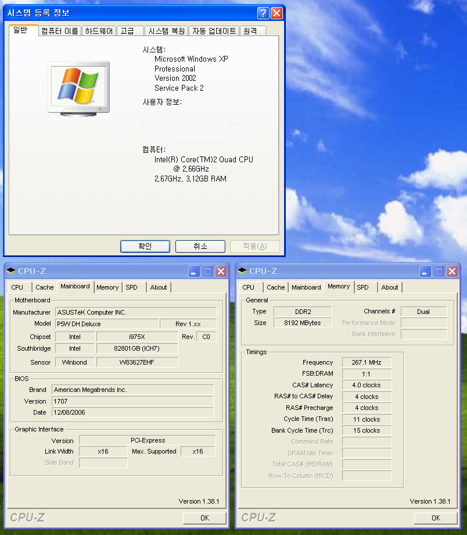This screenshot has width=467, height=535.
Task: Click the Windows XP logo monitor image
Action: pyautogui.click(x=79, y=89)
